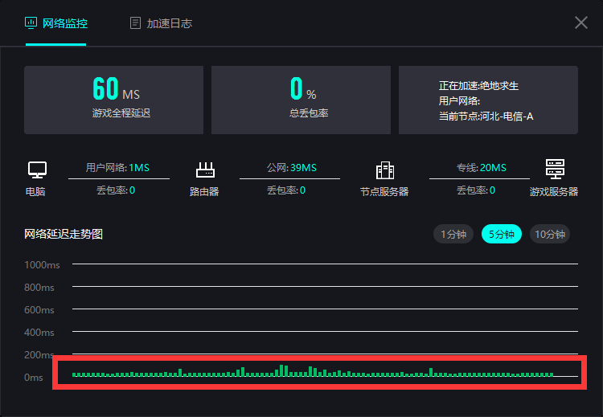Click the current node info card

(x=488, y=100)
